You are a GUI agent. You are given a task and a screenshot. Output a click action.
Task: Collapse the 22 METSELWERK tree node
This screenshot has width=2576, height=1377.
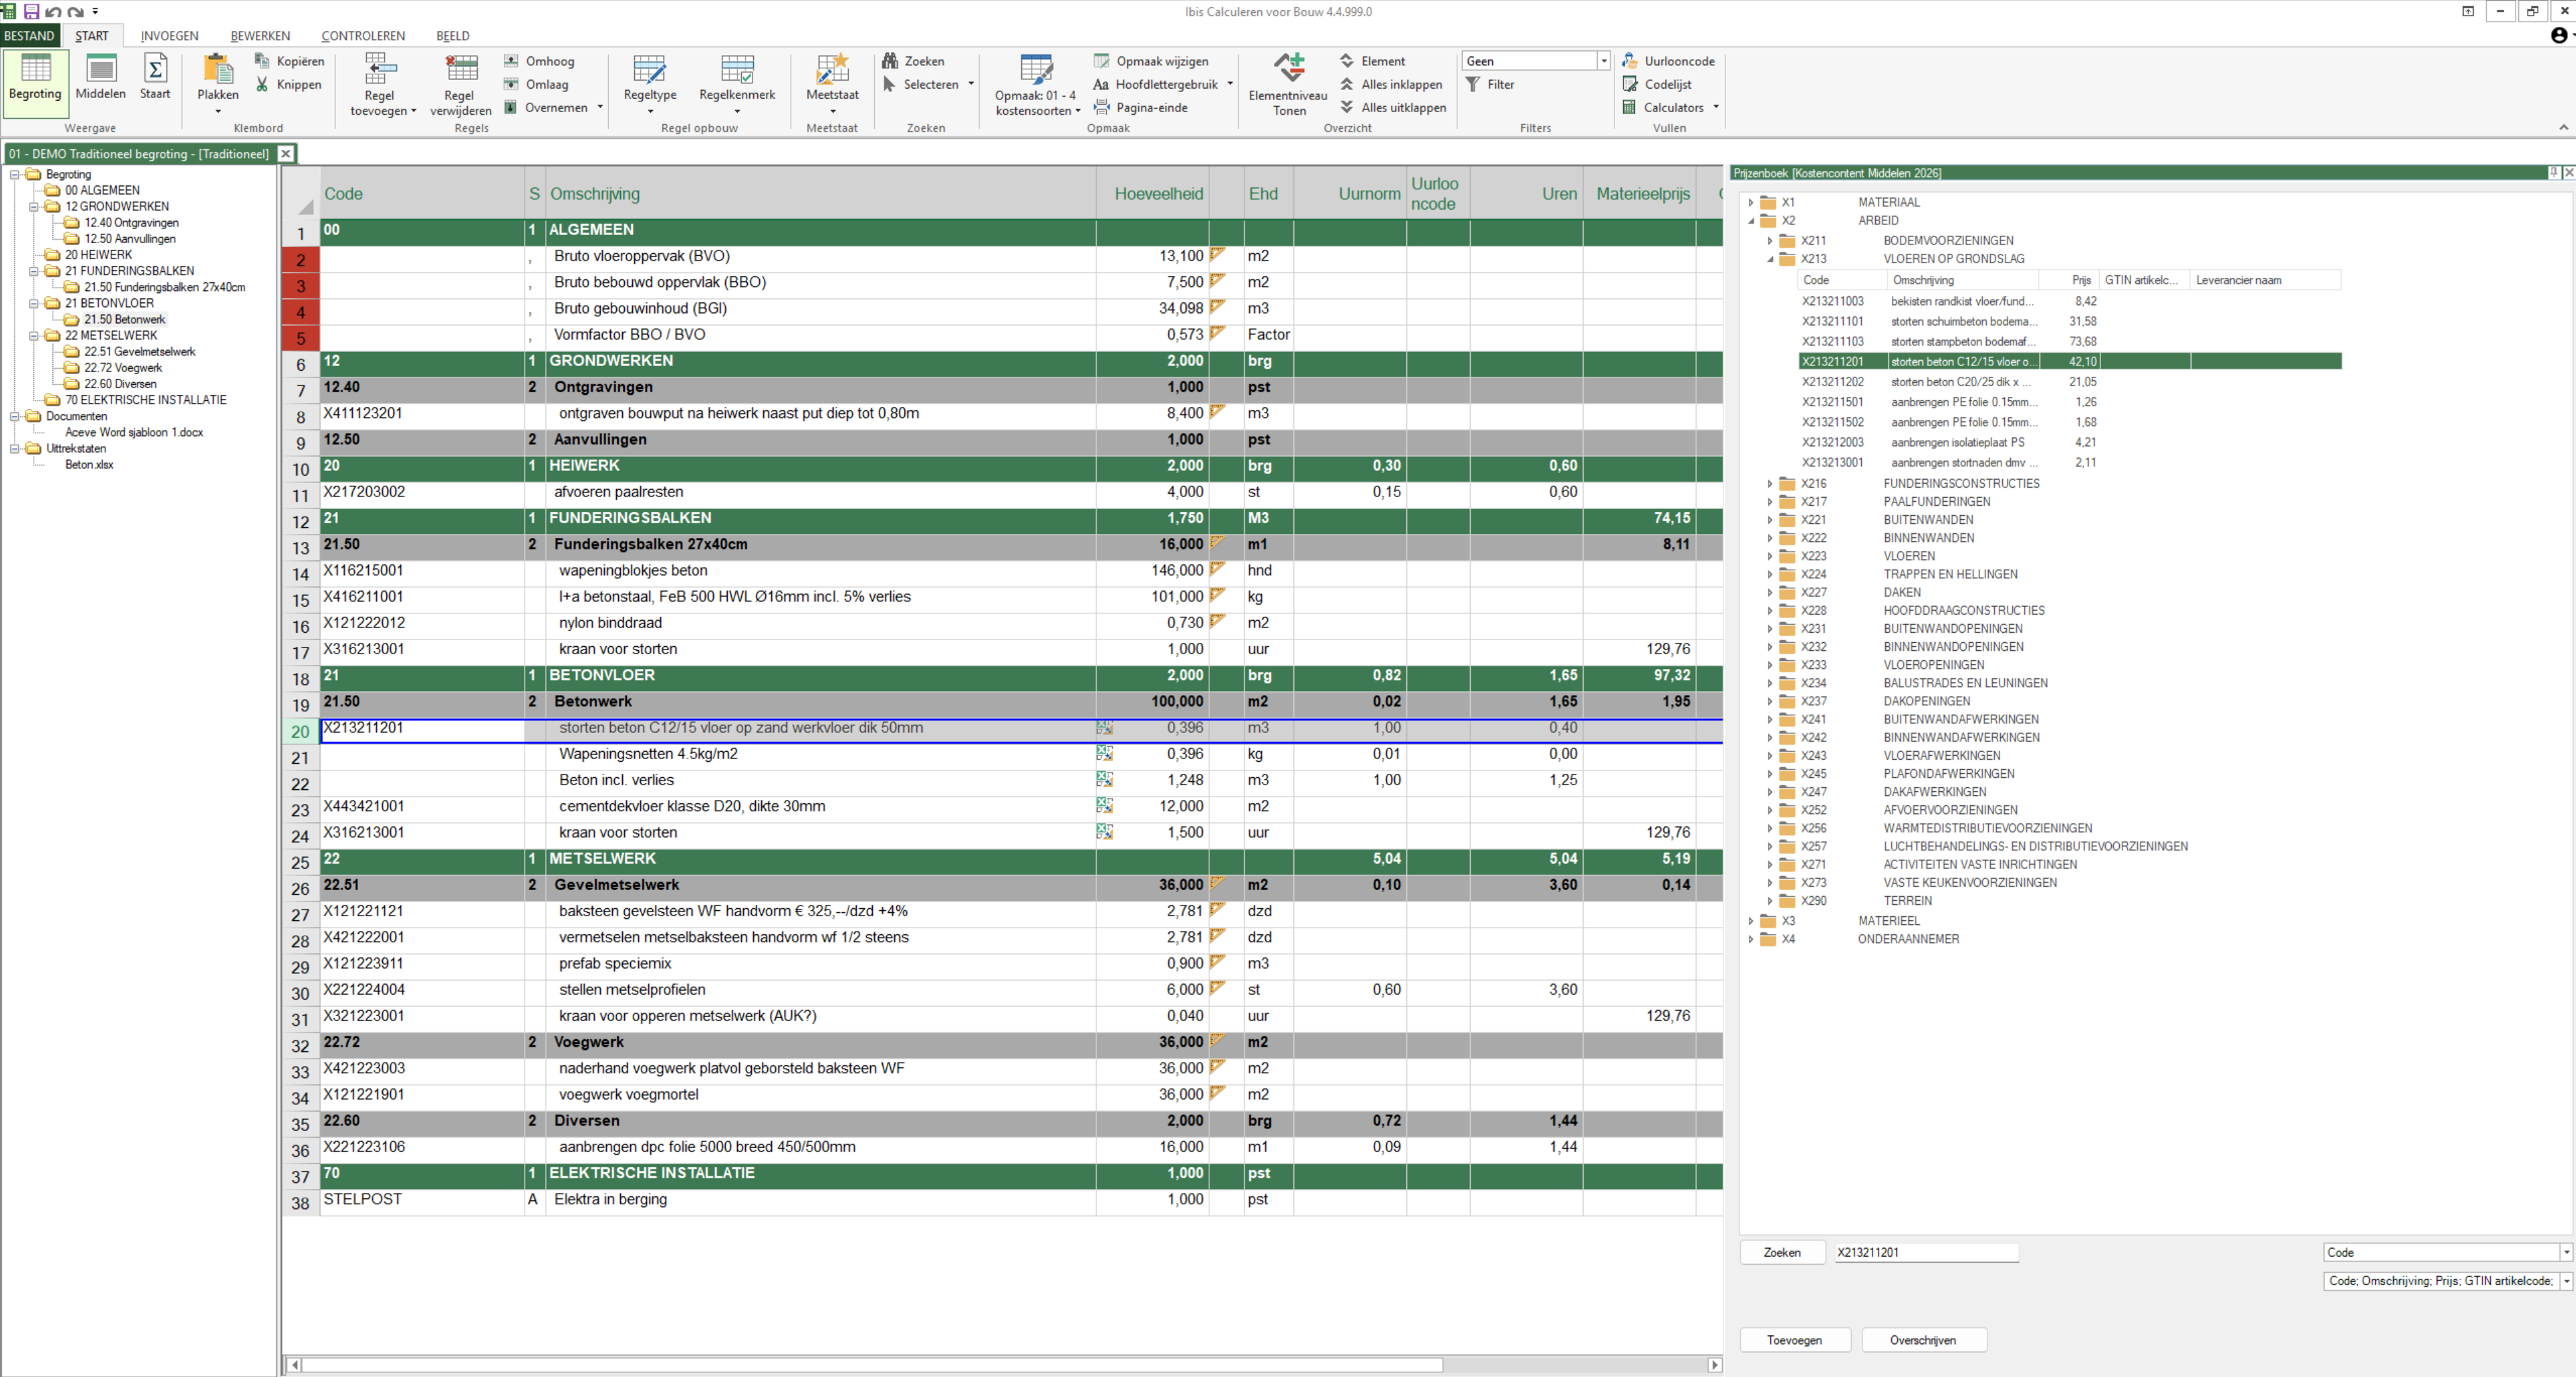tap(33, 335)
